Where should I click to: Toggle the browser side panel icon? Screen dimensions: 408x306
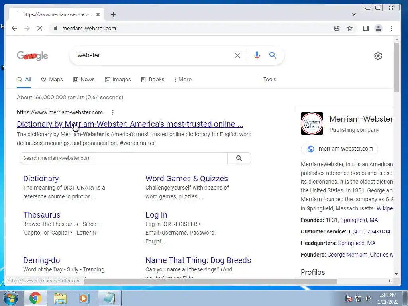point(366,28)
